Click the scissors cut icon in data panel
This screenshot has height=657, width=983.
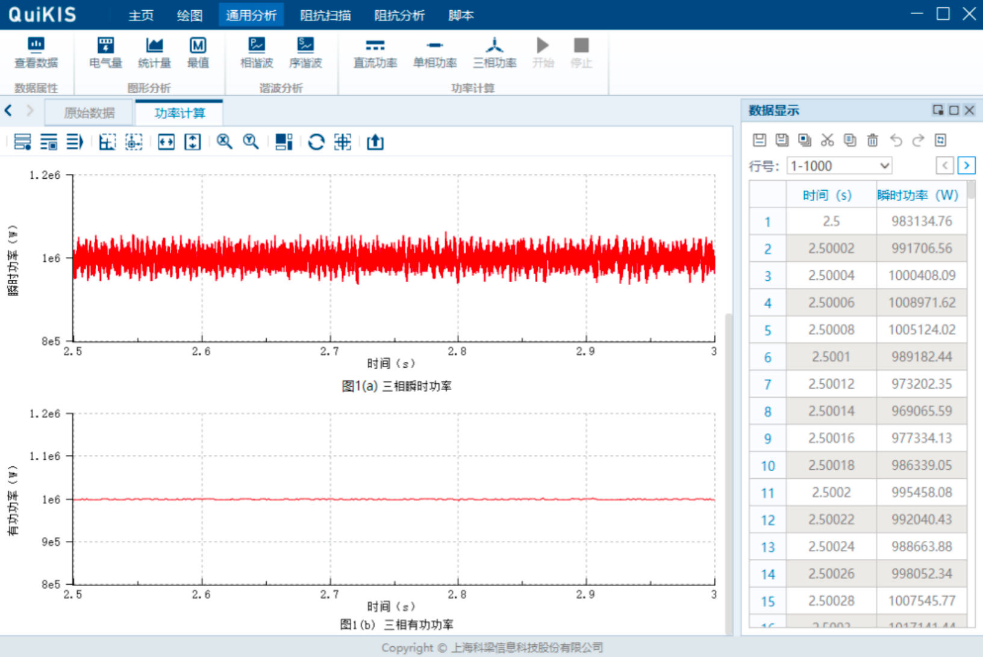(x=827, y=140)
